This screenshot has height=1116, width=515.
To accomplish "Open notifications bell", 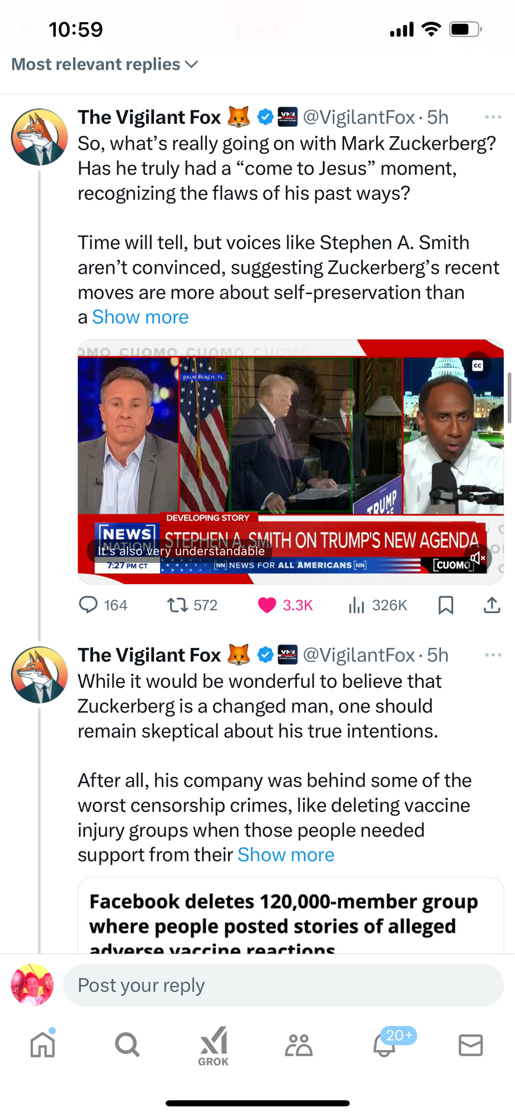I will coord(385,1045).
